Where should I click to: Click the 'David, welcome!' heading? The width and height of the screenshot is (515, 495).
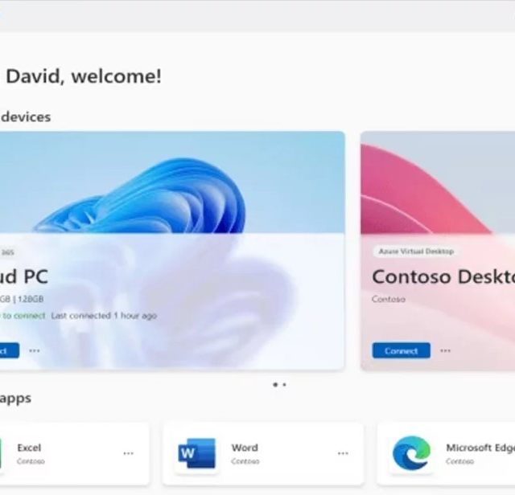[84, 76]
